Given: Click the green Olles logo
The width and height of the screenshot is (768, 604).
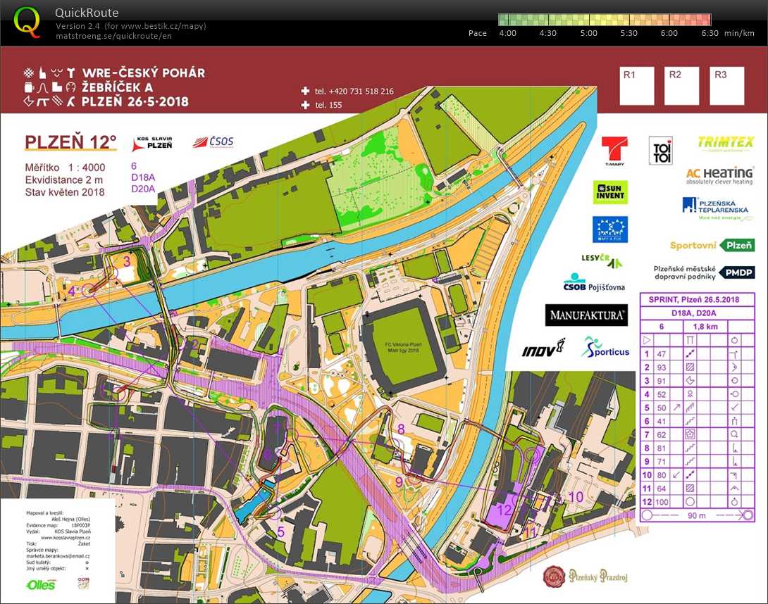Looking at the screenshot, I should coord(40,584).
